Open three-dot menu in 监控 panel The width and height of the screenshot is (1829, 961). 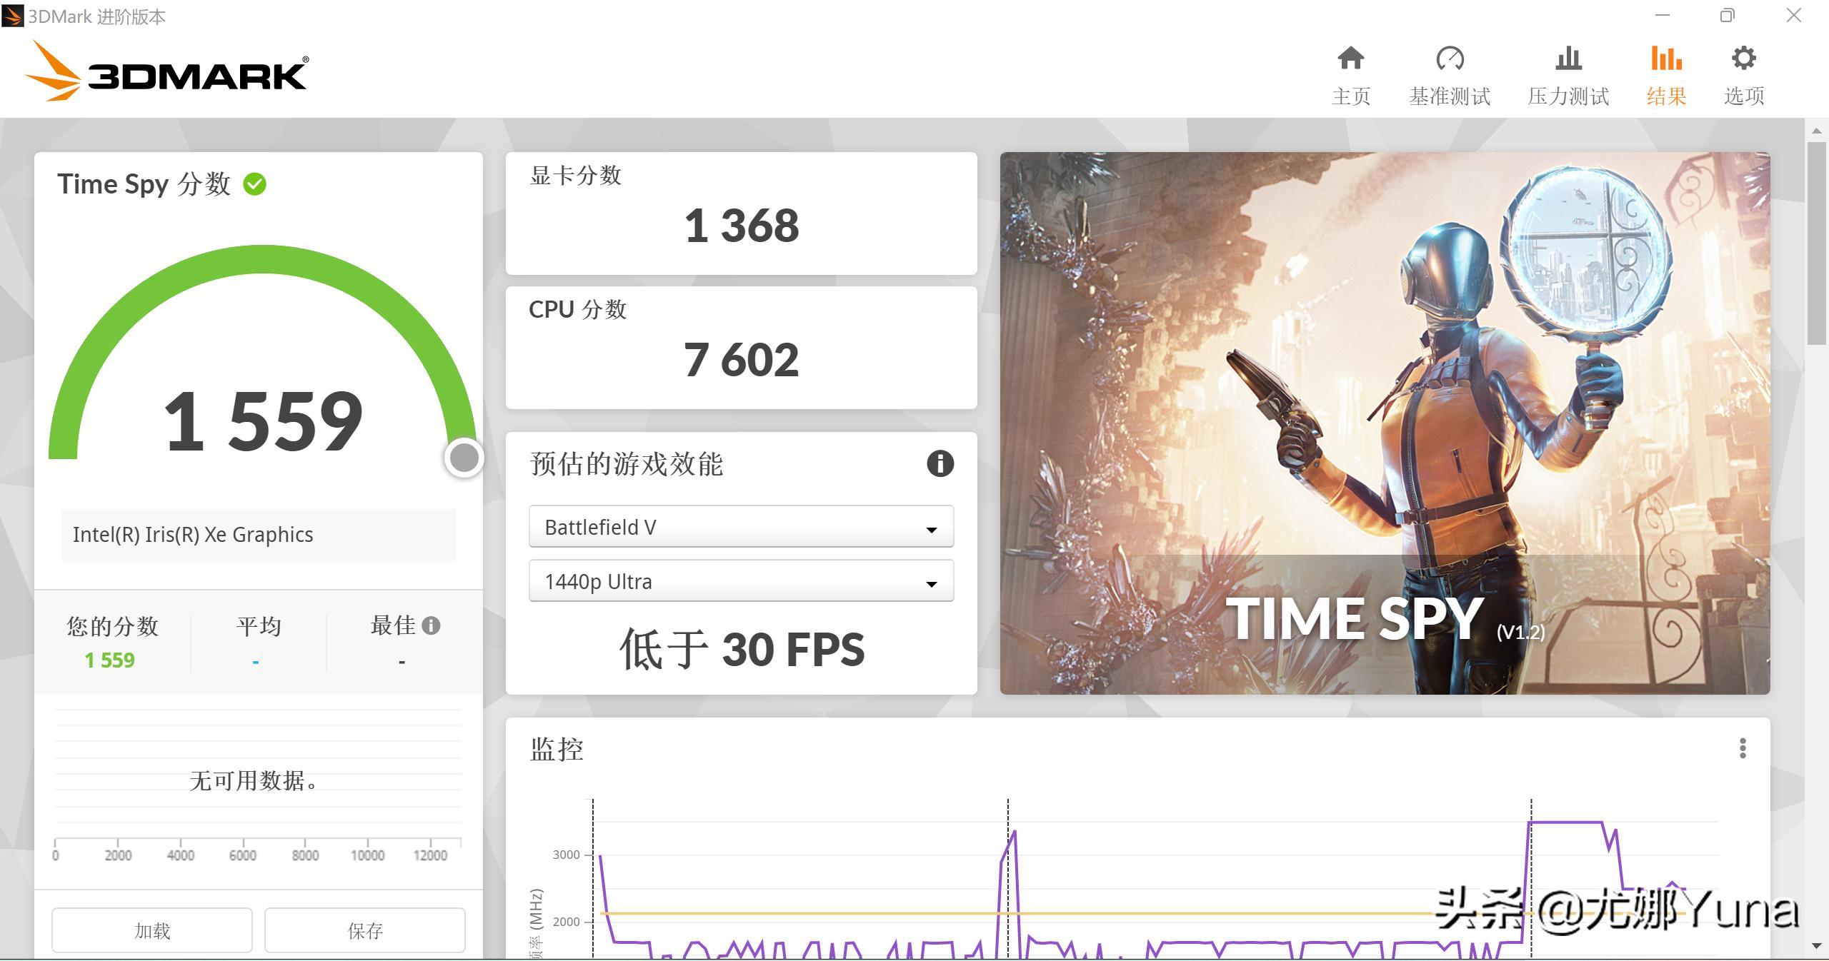pyautogui.click(x=1743, y=748)
